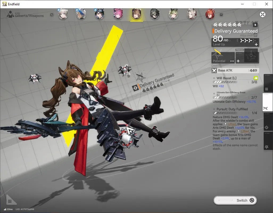Open Potential options via three dots
273x213 pixels.
pos(232,61)
